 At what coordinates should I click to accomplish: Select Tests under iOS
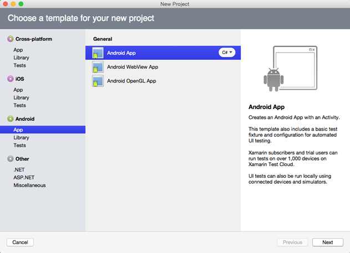click(x=20, y=105)
